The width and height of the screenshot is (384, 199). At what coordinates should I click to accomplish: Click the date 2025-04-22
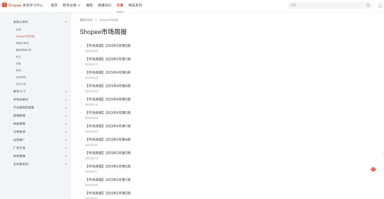(91, 91)
